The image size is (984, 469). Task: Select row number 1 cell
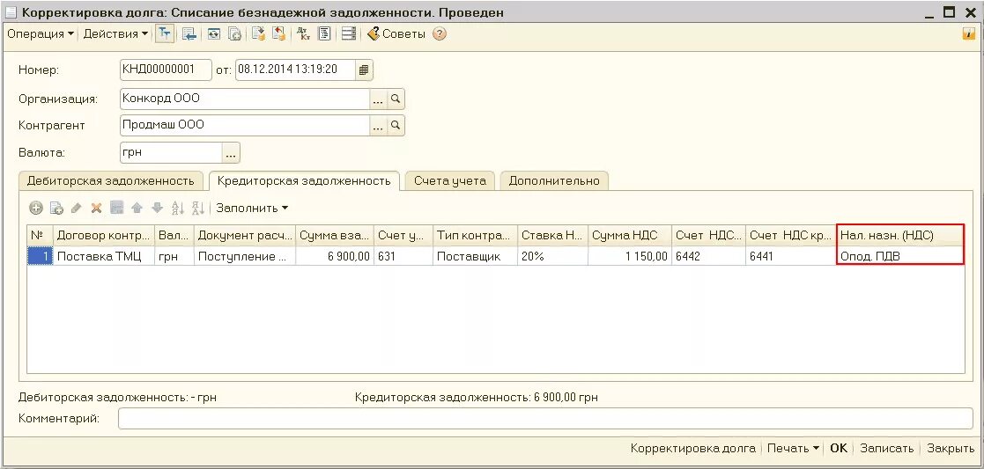[x=40, y=256]
